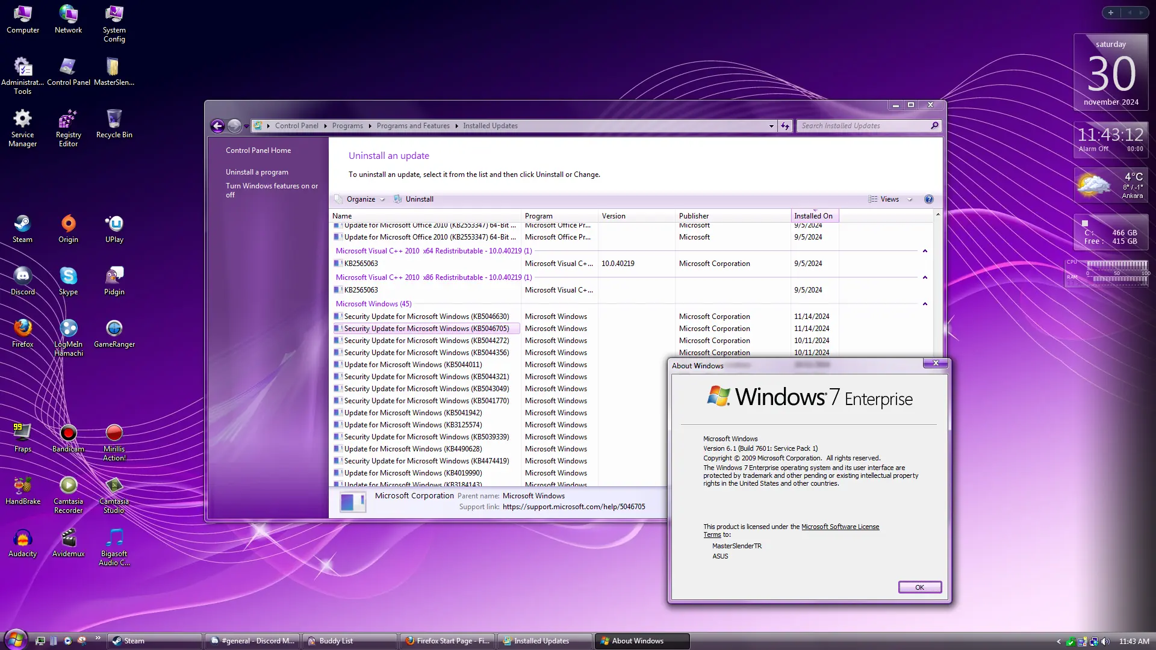Screen dimensions: 1156x650
Task: Select the Avidemux desktop icon
Action: click(x=69, y=543)
